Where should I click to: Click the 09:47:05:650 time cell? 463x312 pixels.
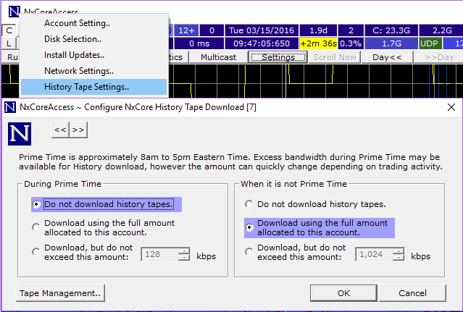point(262,43)
